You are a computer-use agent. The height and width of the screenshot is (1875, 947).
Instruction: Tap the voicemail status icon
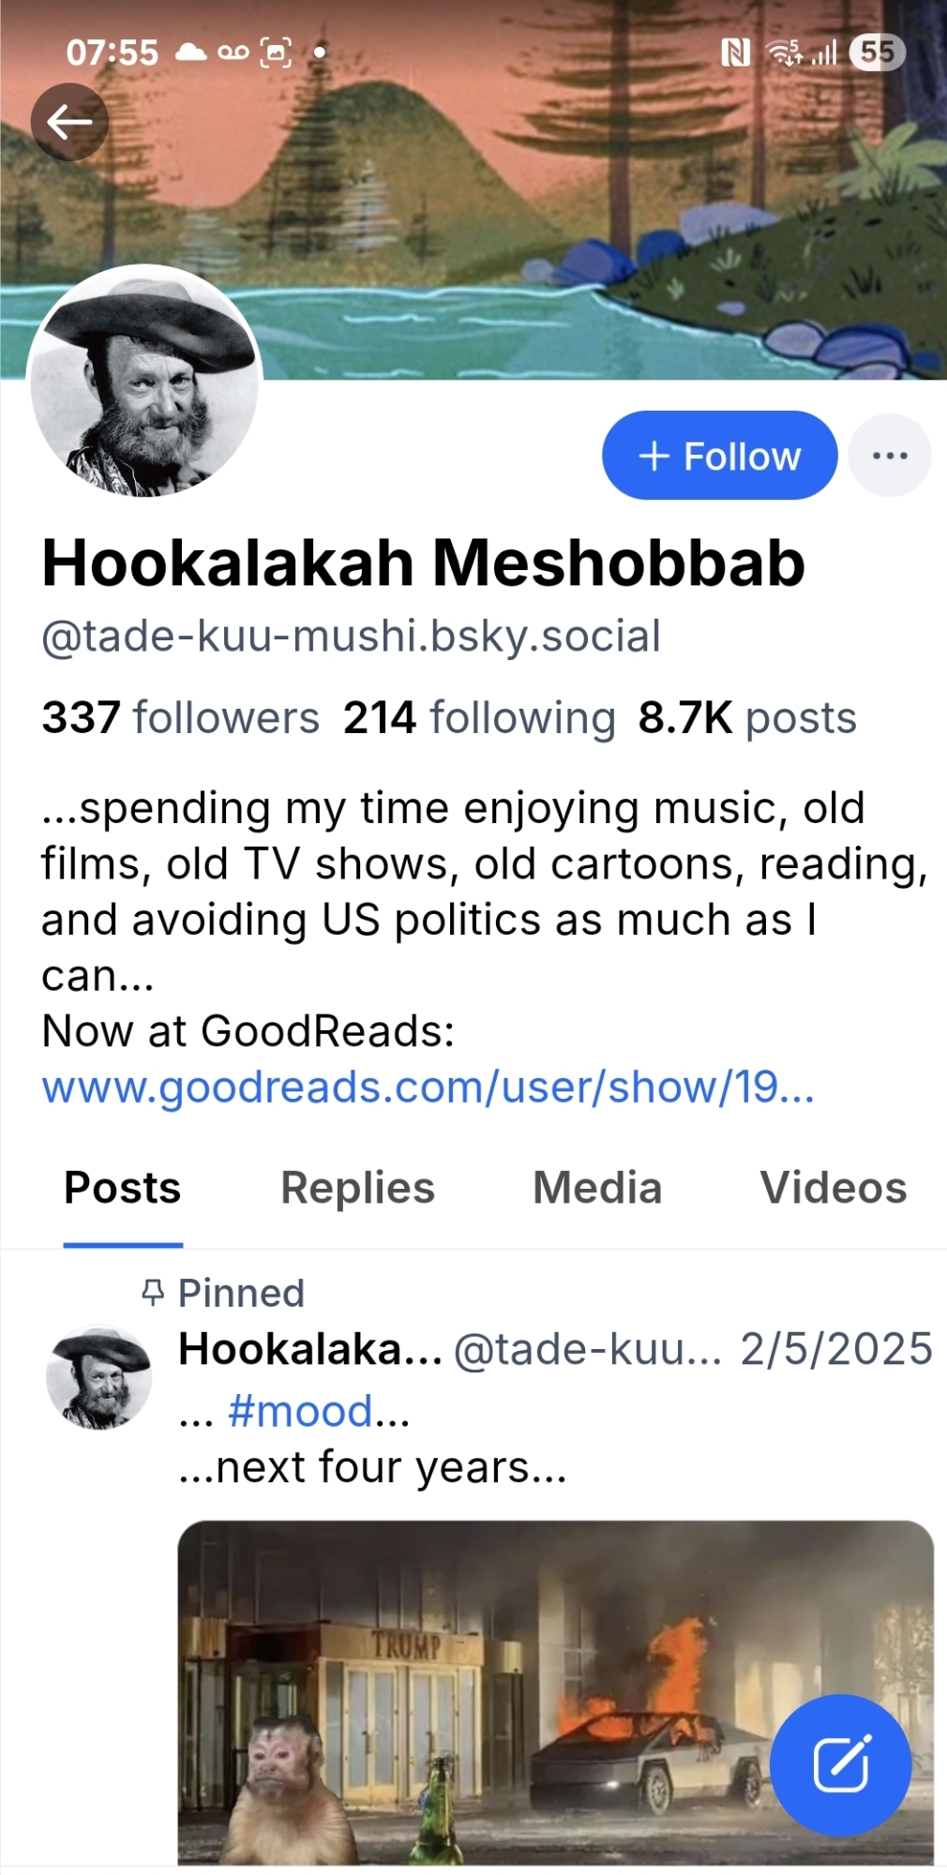[x=233, y=52]
